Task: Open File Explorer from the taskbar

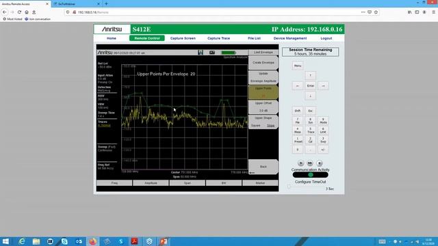Action: tap(36, 241)
